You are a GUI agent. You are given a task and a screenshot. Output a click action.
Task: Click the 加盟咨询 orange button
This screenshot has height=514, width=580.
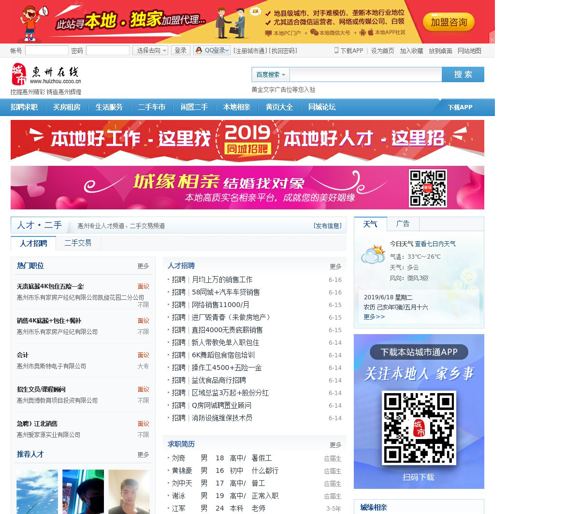[x=449, y=22]
